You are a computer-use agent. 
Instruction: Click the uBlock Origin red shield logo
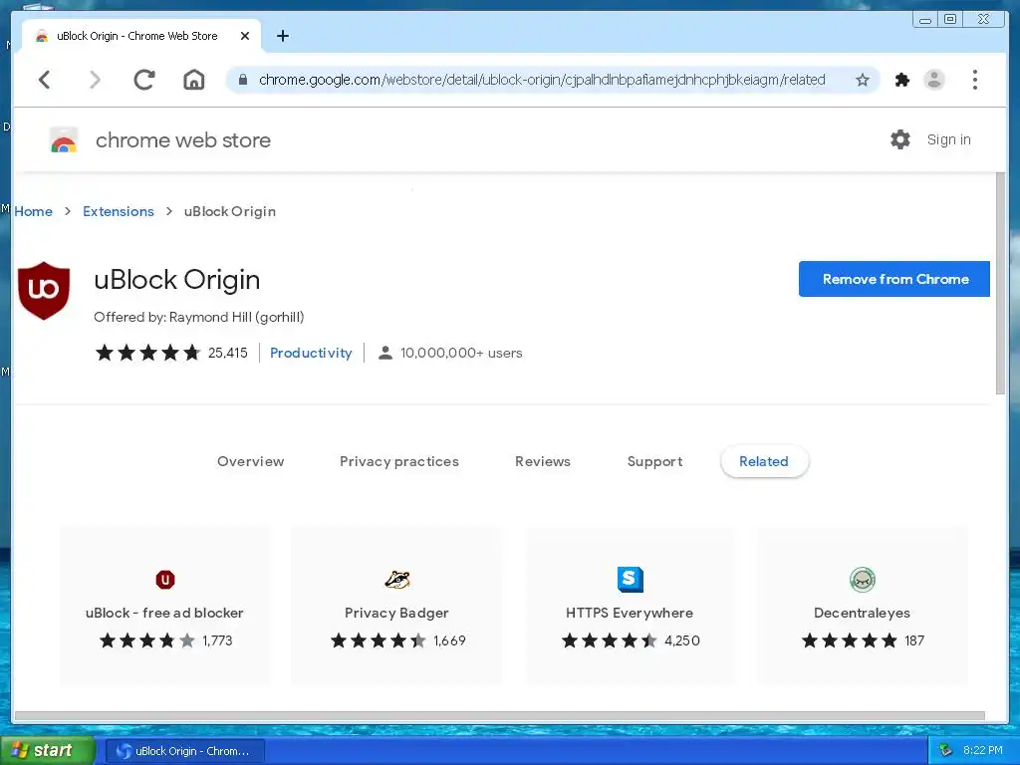click(x=44, y=291)
